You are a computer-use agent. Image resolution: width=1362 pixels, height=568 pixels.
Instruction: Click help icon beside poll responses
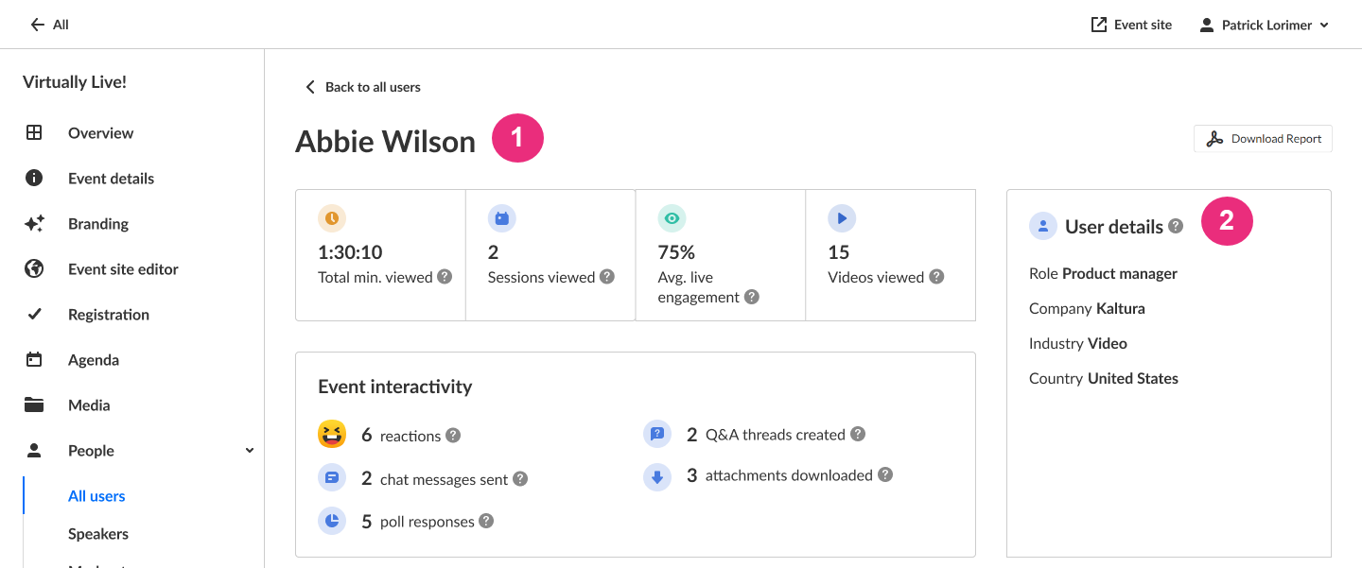click(x=486, y=521)
